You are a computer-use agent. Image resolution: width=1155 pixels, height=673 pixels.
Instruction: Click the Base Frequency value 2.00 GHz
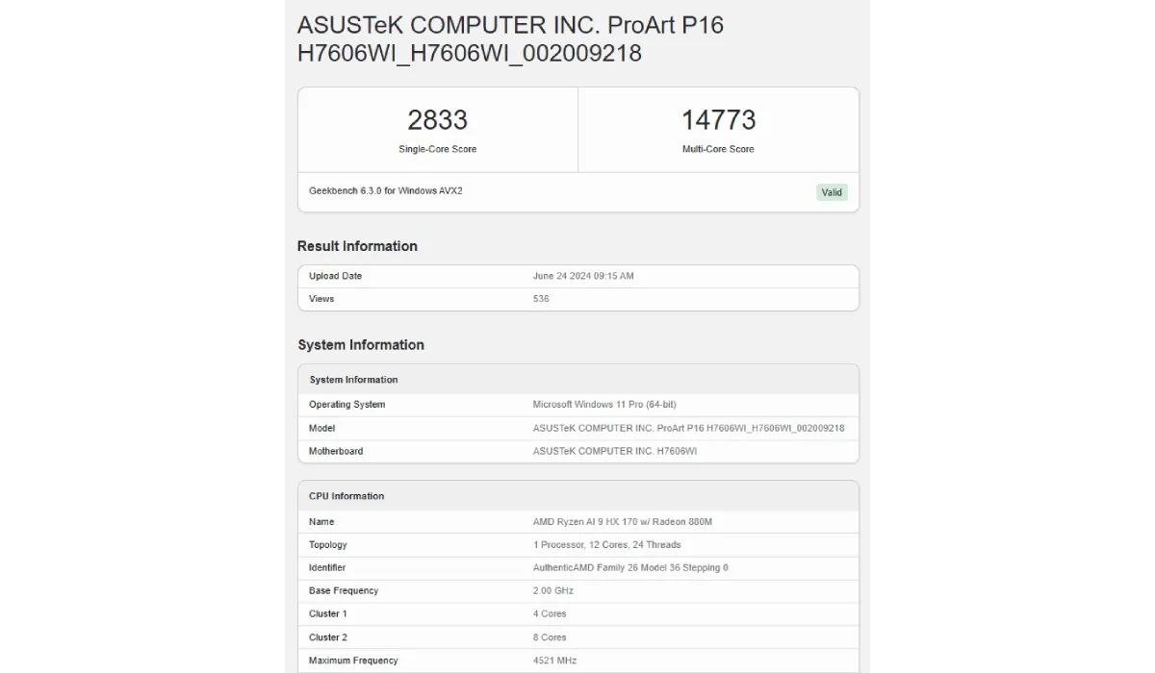coord(552,591)
